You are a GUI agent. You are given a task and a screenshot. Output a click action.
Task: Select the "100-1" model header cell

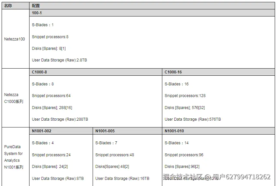point(152,13)
